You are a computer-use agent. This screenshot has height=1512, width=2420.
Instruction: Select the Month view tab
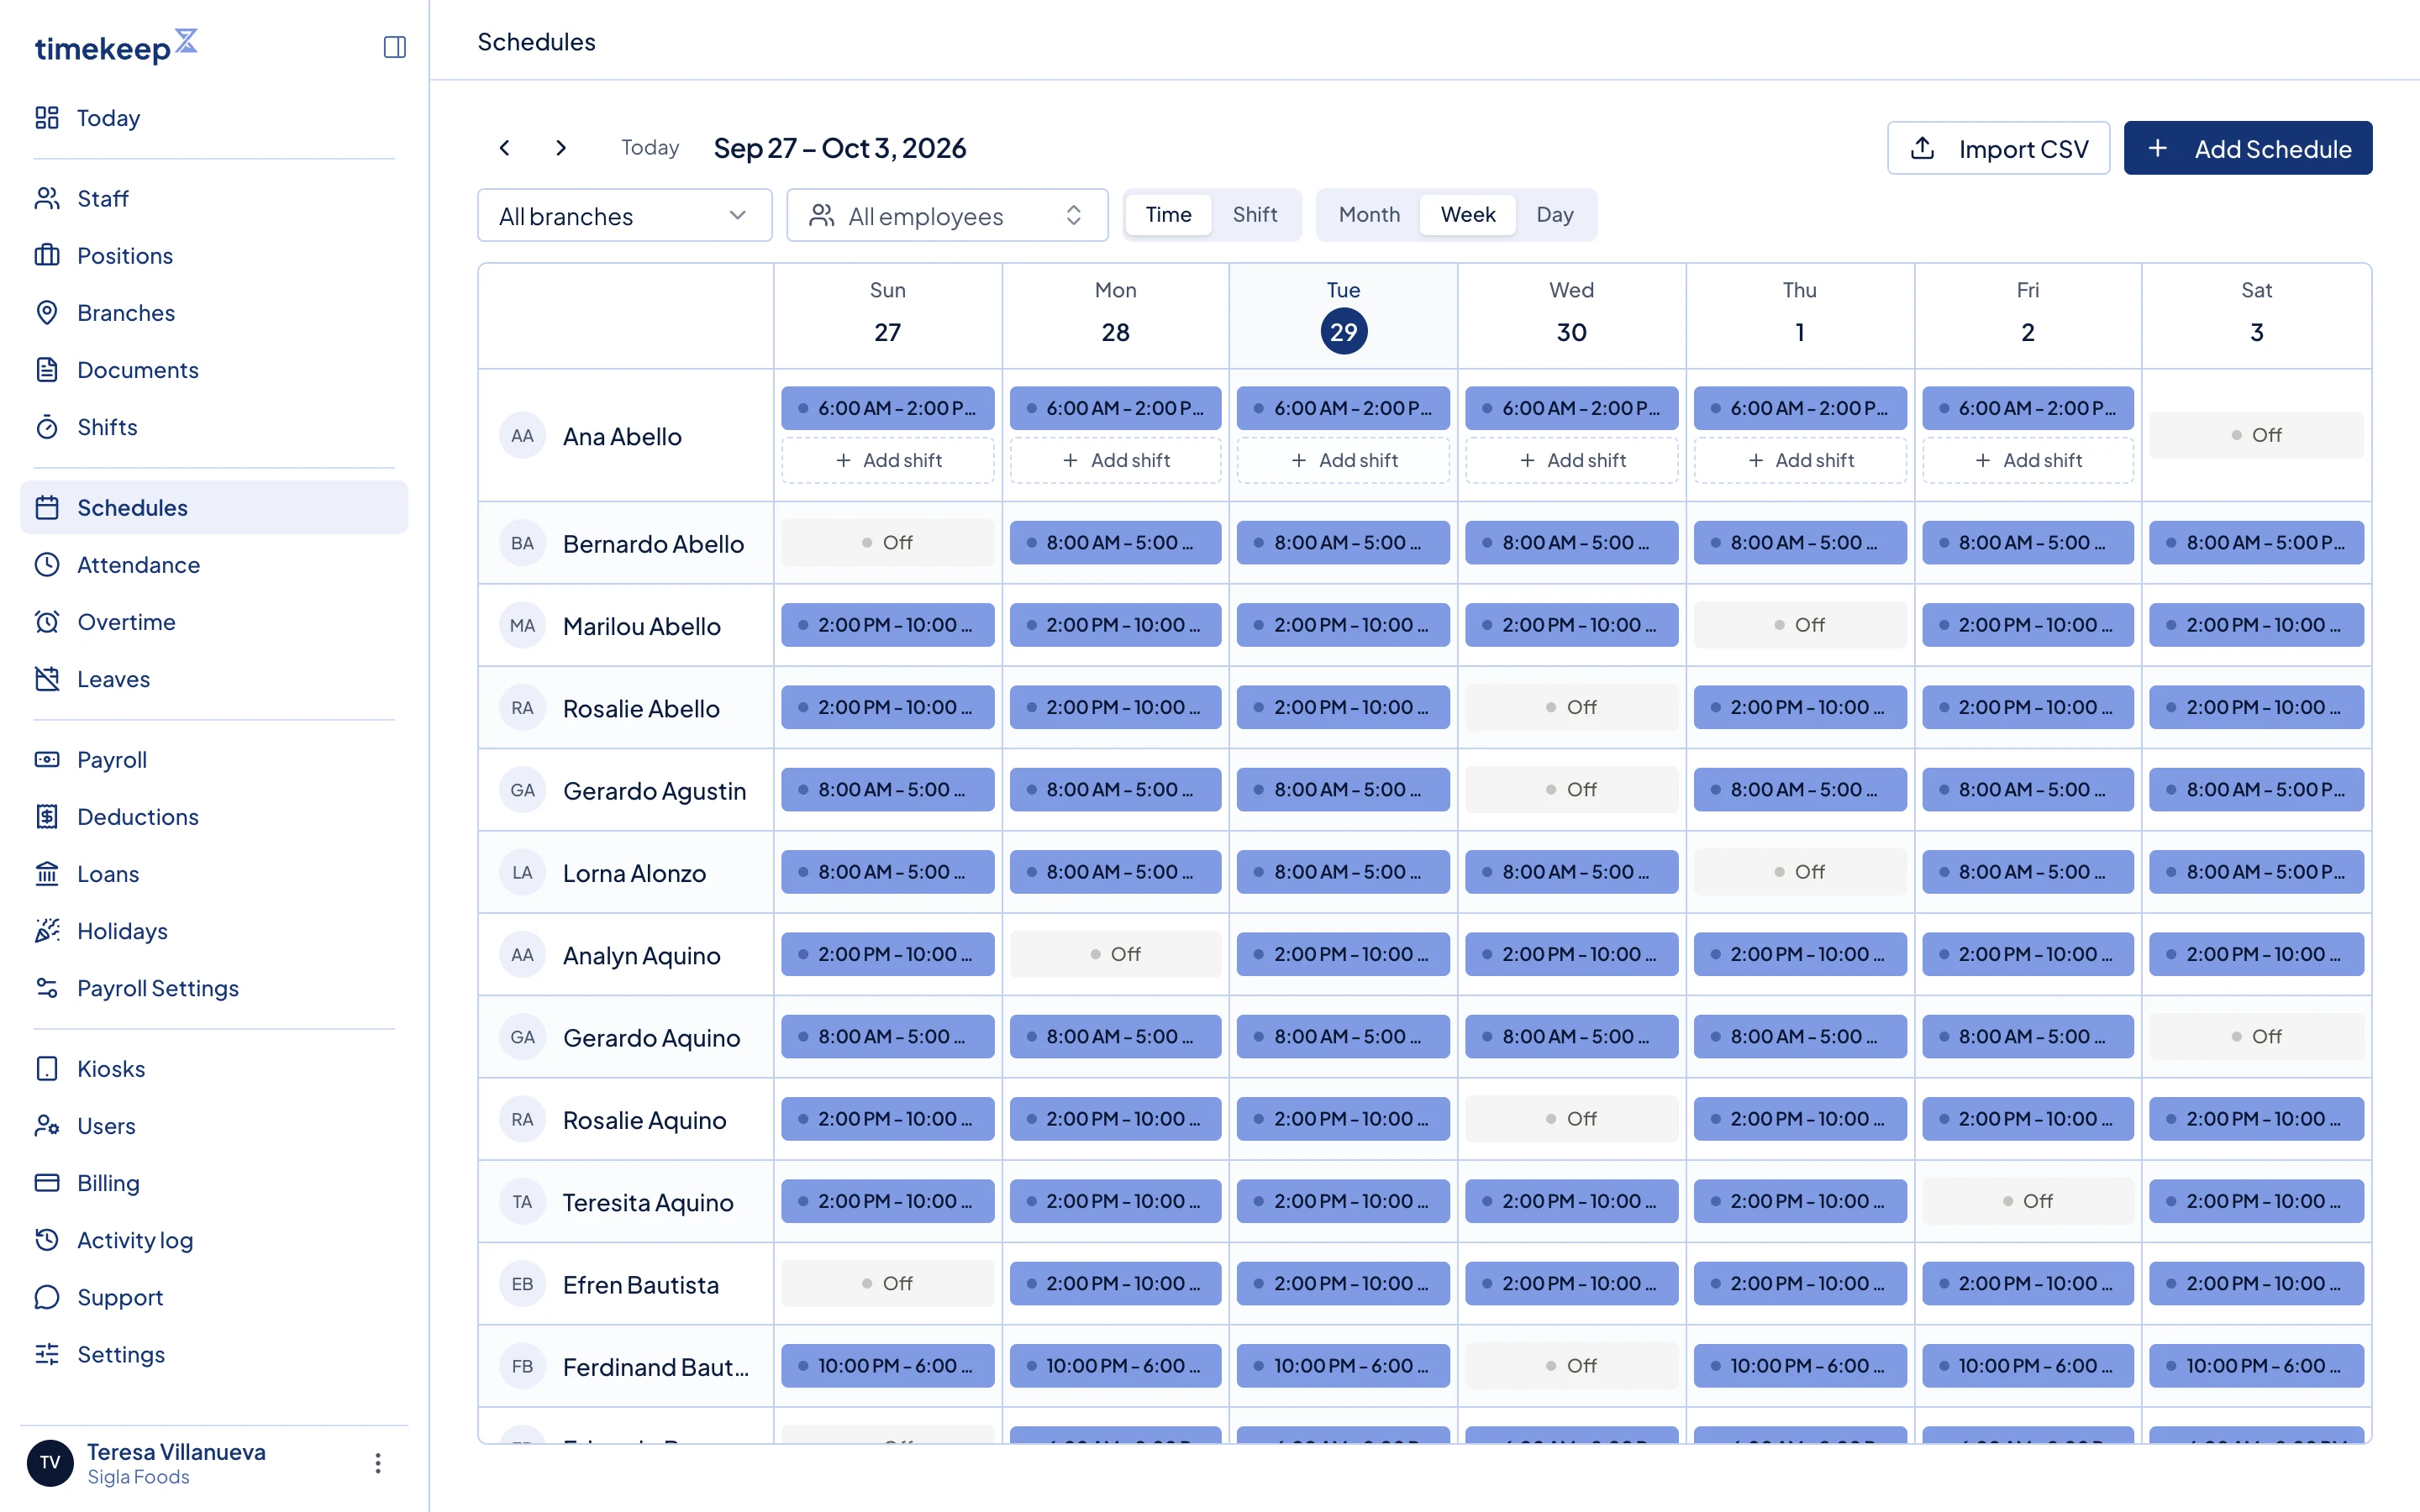coord(1369,215)
